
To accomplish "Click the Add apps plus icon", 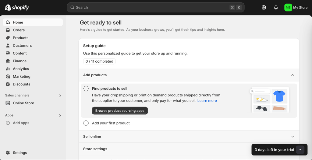I will [8, 123].
